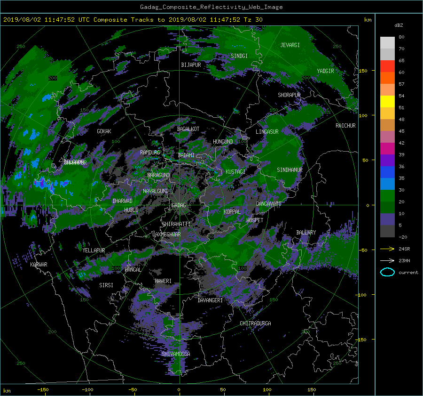
Task: Select the LINGASUR label
Action: pos(267,132)
